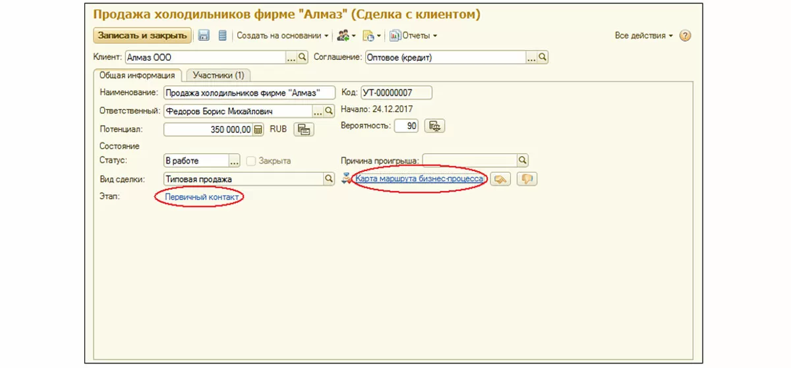The height and width of the screenshot is (368, 791).
Task: Mark the deal won with the handshake icon
Action: [x=502, y=179]
